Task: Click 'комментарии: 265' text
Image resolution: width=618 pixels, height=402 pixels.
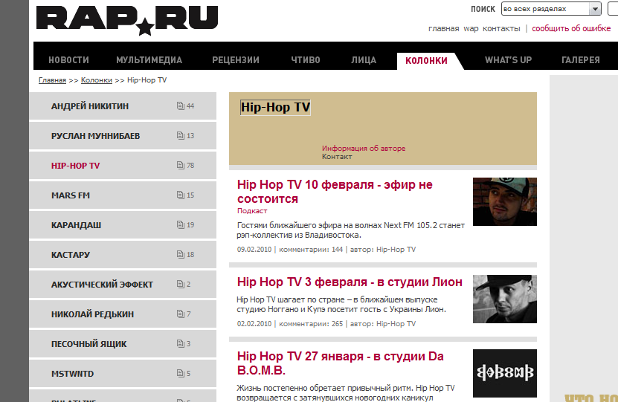Action: click(311, 324)
